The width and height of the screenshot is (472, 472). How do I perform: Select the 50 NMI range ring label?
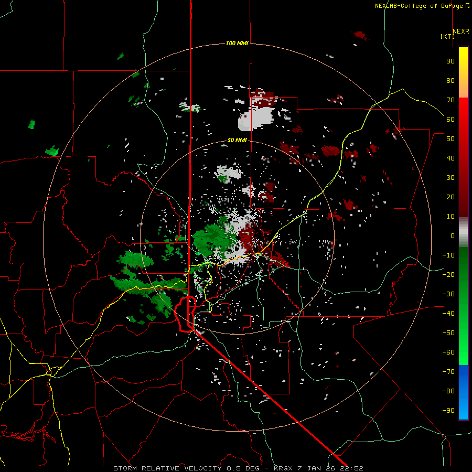coord(237,140)
